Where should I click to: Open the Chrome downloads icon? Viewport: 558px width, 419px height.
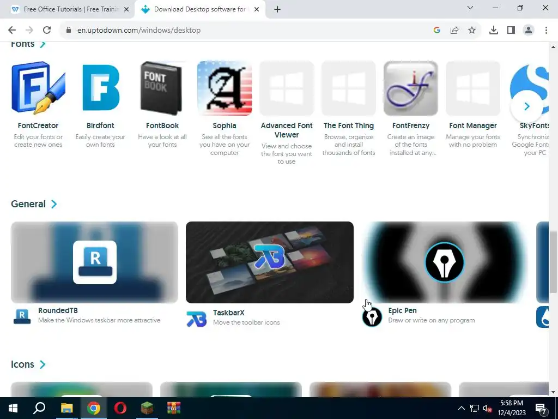[x=494, y=31]
